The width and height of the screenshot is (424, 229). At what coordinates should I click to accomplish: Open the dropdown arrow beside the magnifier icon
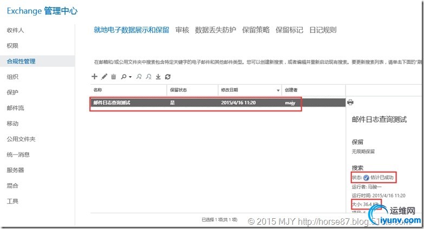tap(130, 77)
